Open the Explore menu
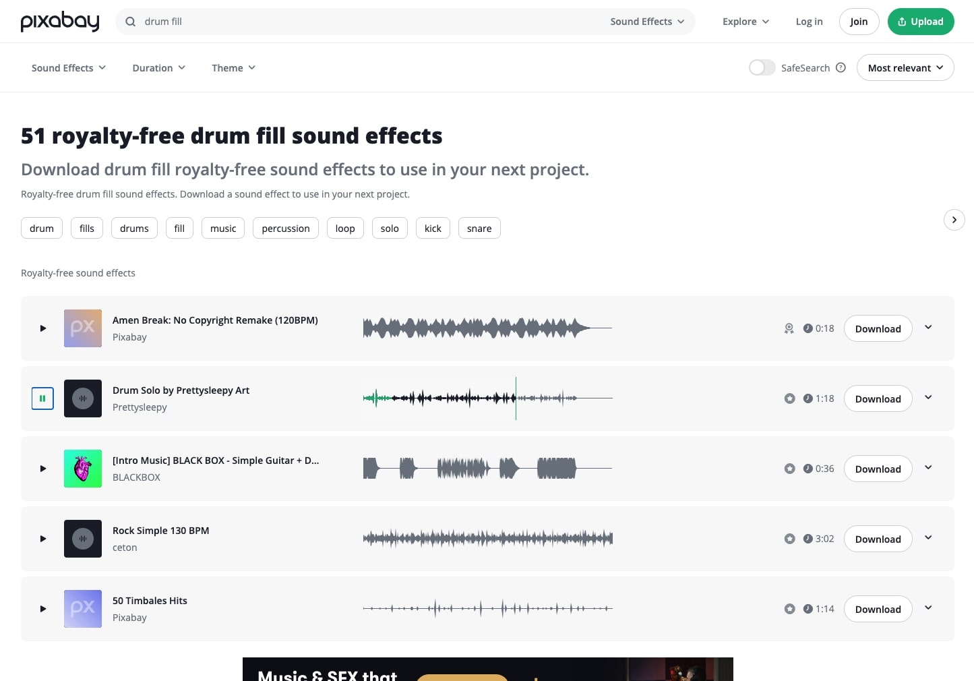Viewport: 974px width, 681px height. click(745, 21)
